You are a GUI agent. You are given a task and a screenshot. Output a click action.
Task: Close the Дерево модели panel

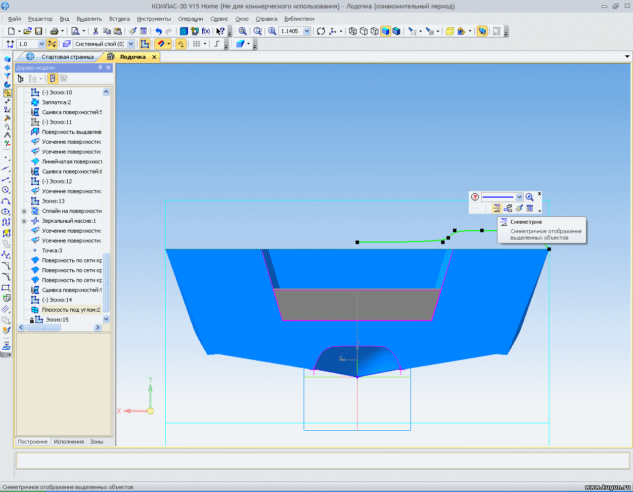tap(108, 68)
